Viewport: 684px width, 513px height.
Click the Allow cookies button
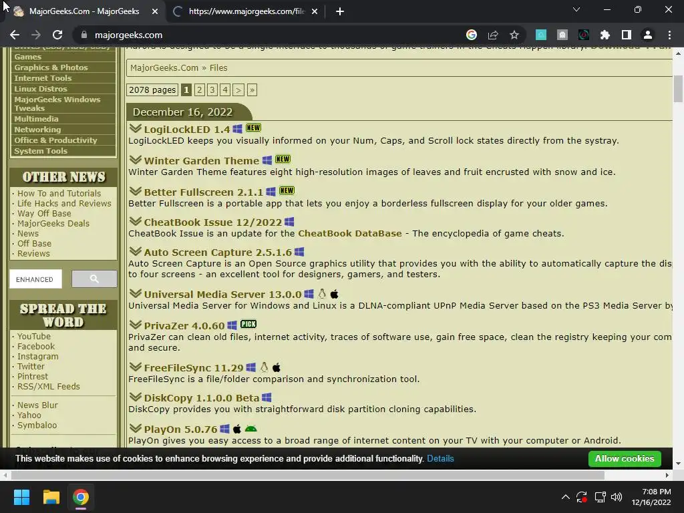625,458
